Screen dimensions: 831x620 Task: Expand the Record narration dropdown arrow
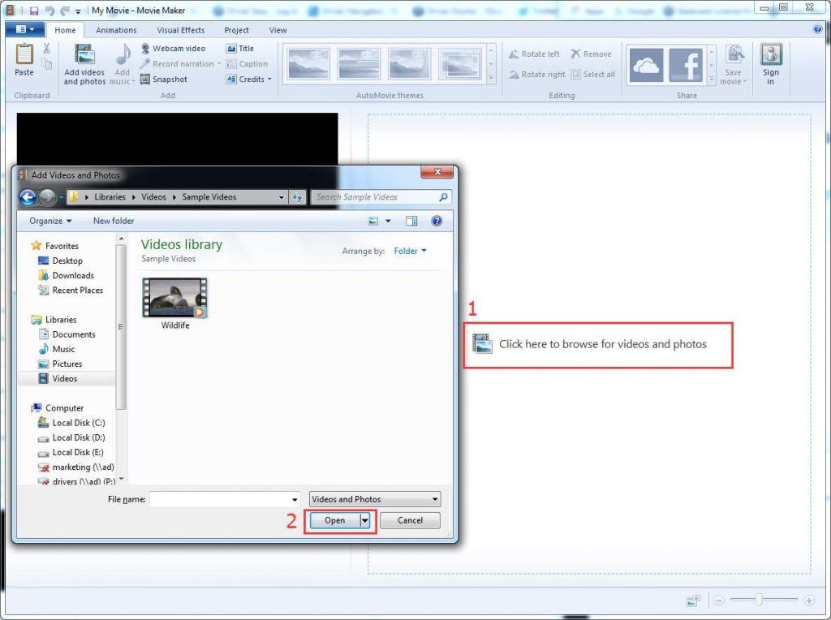[219, 63]
